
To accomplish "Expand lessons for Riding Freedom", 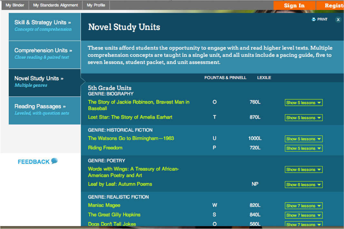I will [x=304, y=148].
